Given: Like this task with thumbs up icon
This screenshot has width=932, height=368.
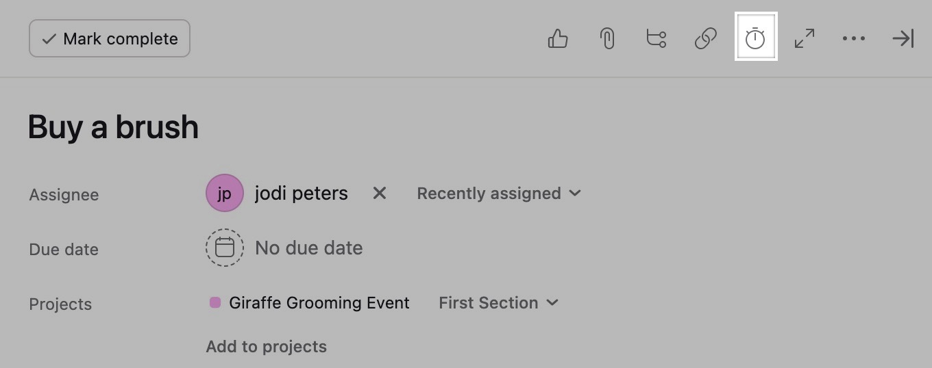Looking at the screenshot, I should (558, 38).
